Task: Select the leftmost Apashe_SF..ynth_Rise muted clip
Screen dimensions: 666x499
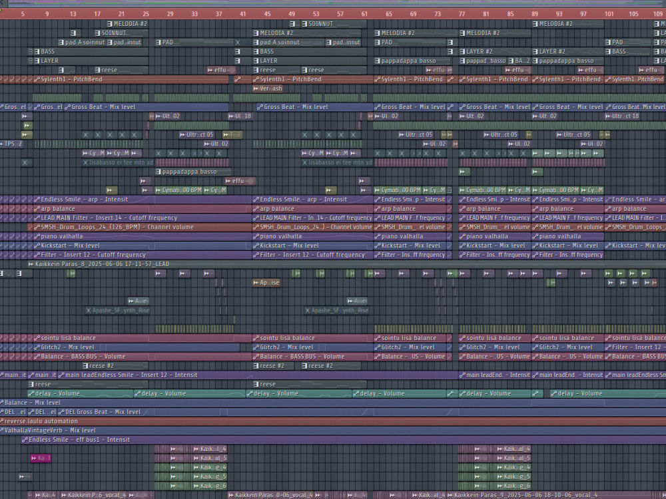Action: click(x=118, y=311)
